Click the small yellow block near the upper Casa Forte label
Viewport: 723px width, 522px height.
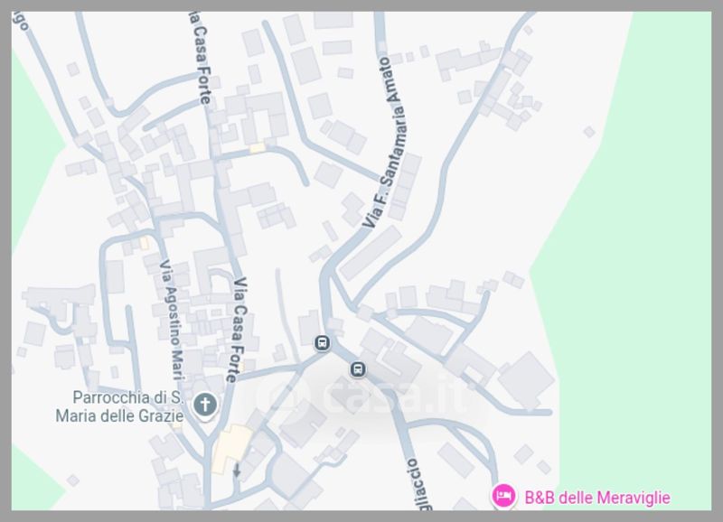pyautogui.click(x=258, y=148)
